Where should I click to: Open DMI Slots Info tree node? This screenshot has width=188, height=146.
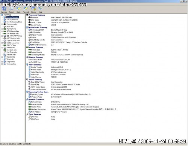click(x=12, y=50)
